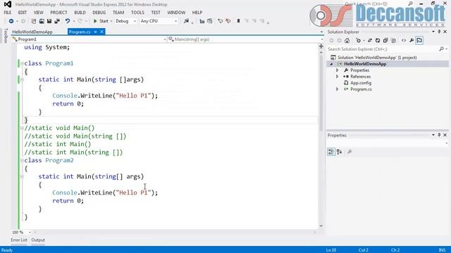This screenshot has width=451, height=253.
Task: Click the Open File toolbar icon
Action: [42, 21]
